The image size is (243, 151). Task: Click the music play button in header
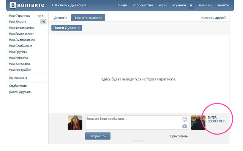point(191,5)
